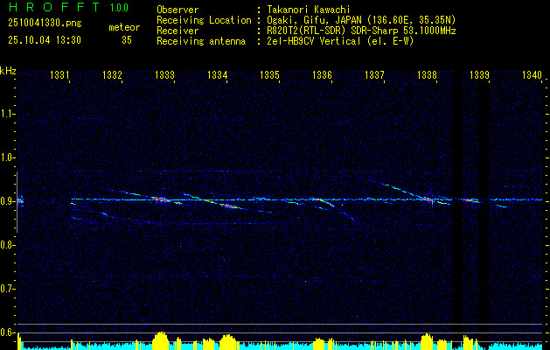Click the 0.9 kHz frequency label
The width and height of the screenshot is (550, 350).
tap(7, 201)
